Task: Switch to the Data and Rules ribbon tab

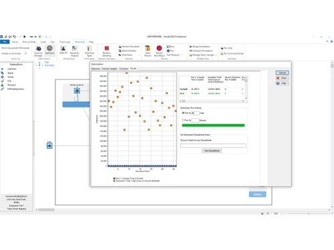Action: coord(29,42)
